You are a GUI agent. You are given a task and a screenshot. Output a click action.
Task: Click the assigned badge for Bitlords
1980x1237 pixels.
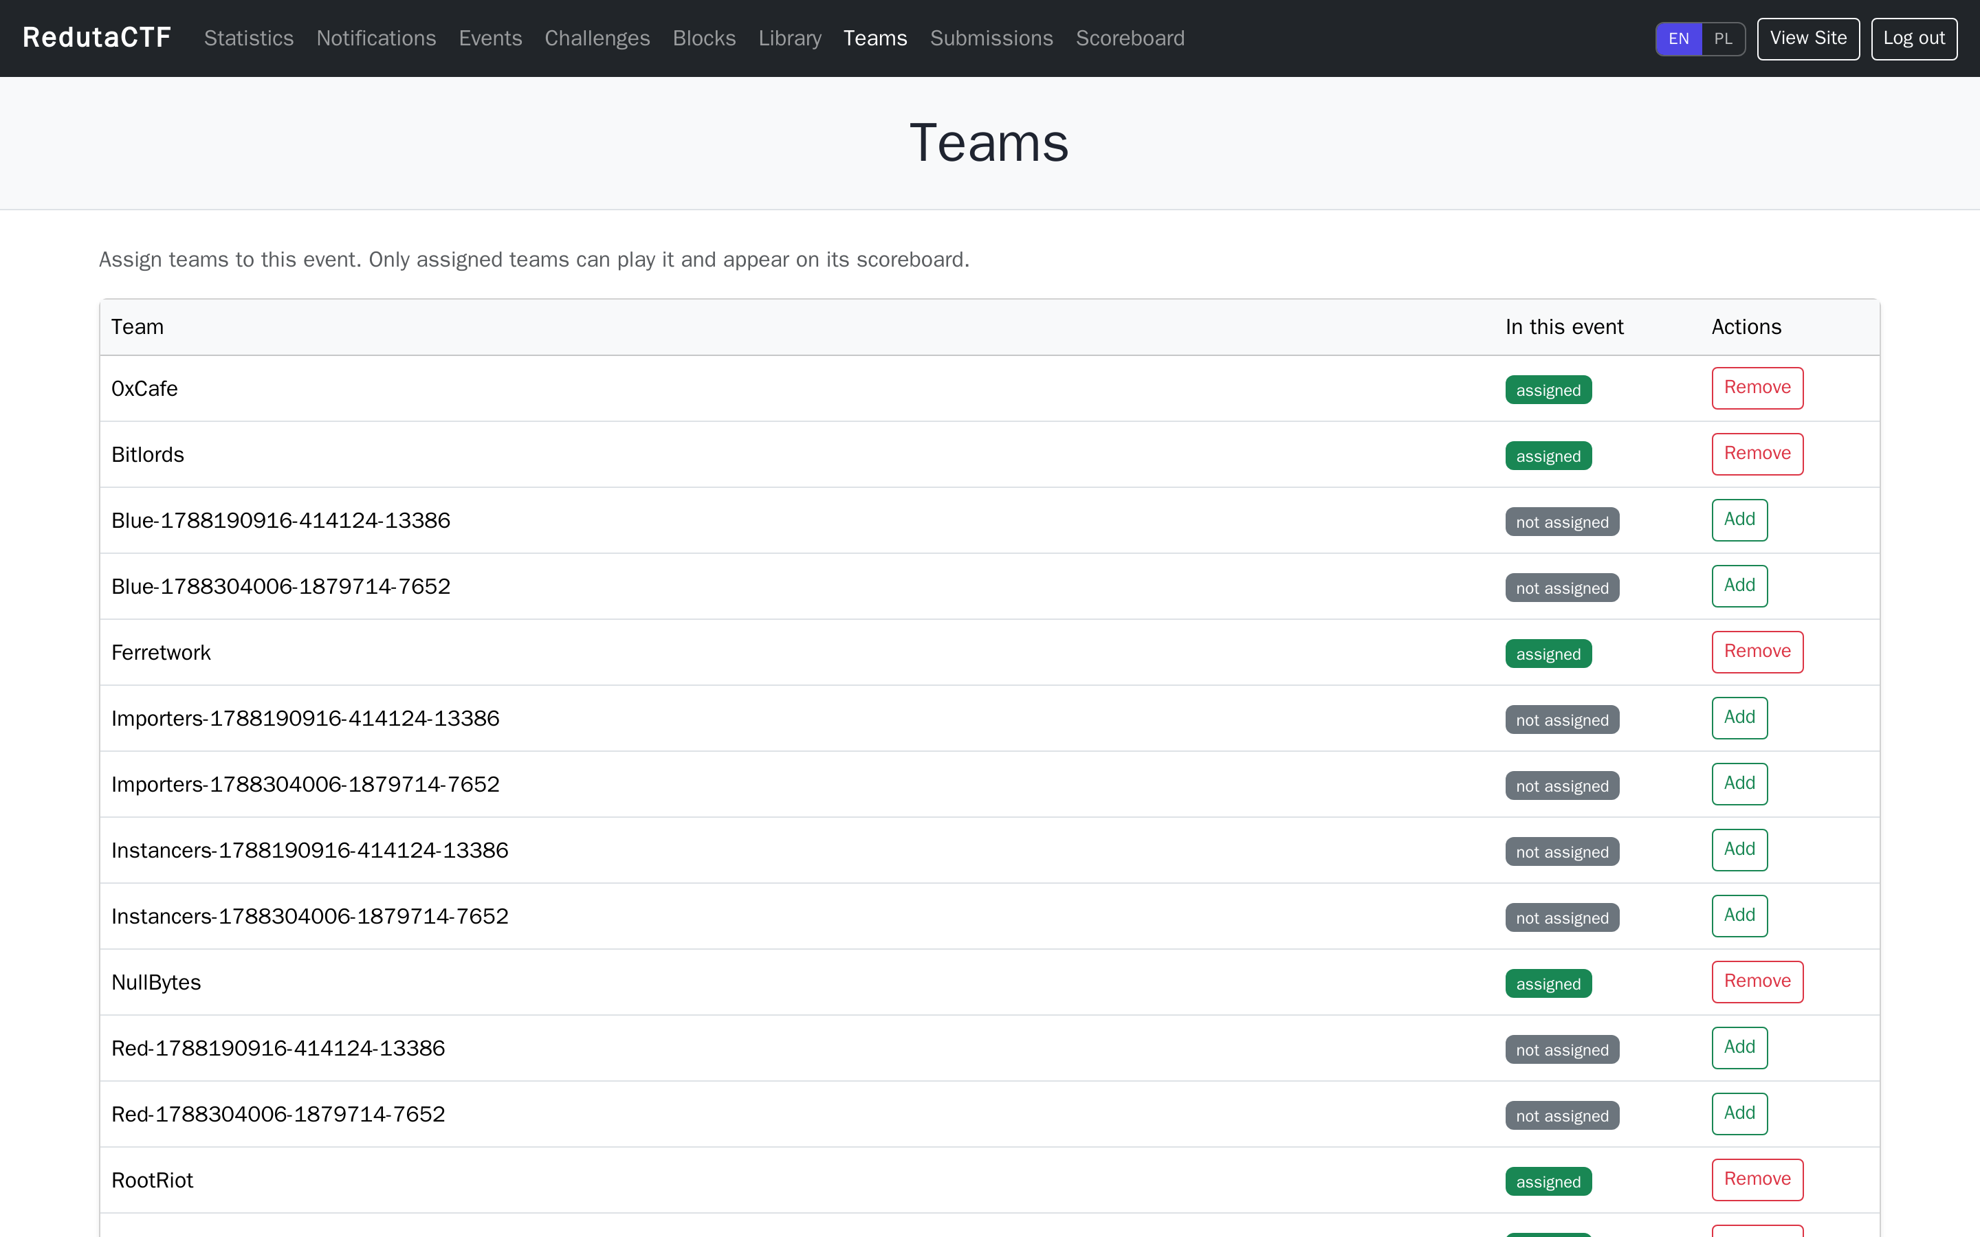[1548, 456]
